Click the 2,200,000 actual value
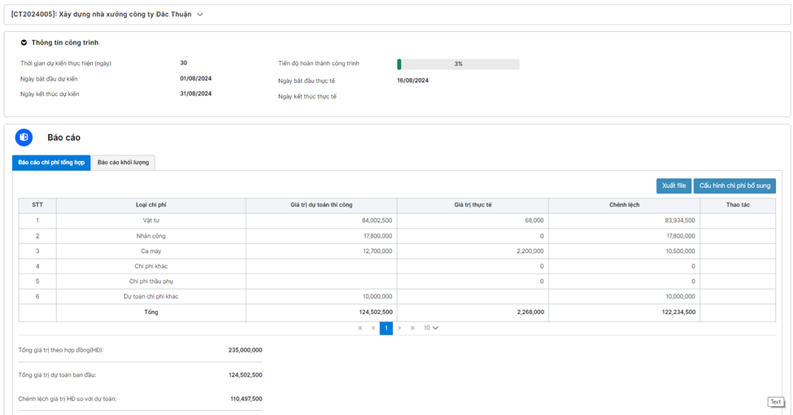 [x=530, y=251]
